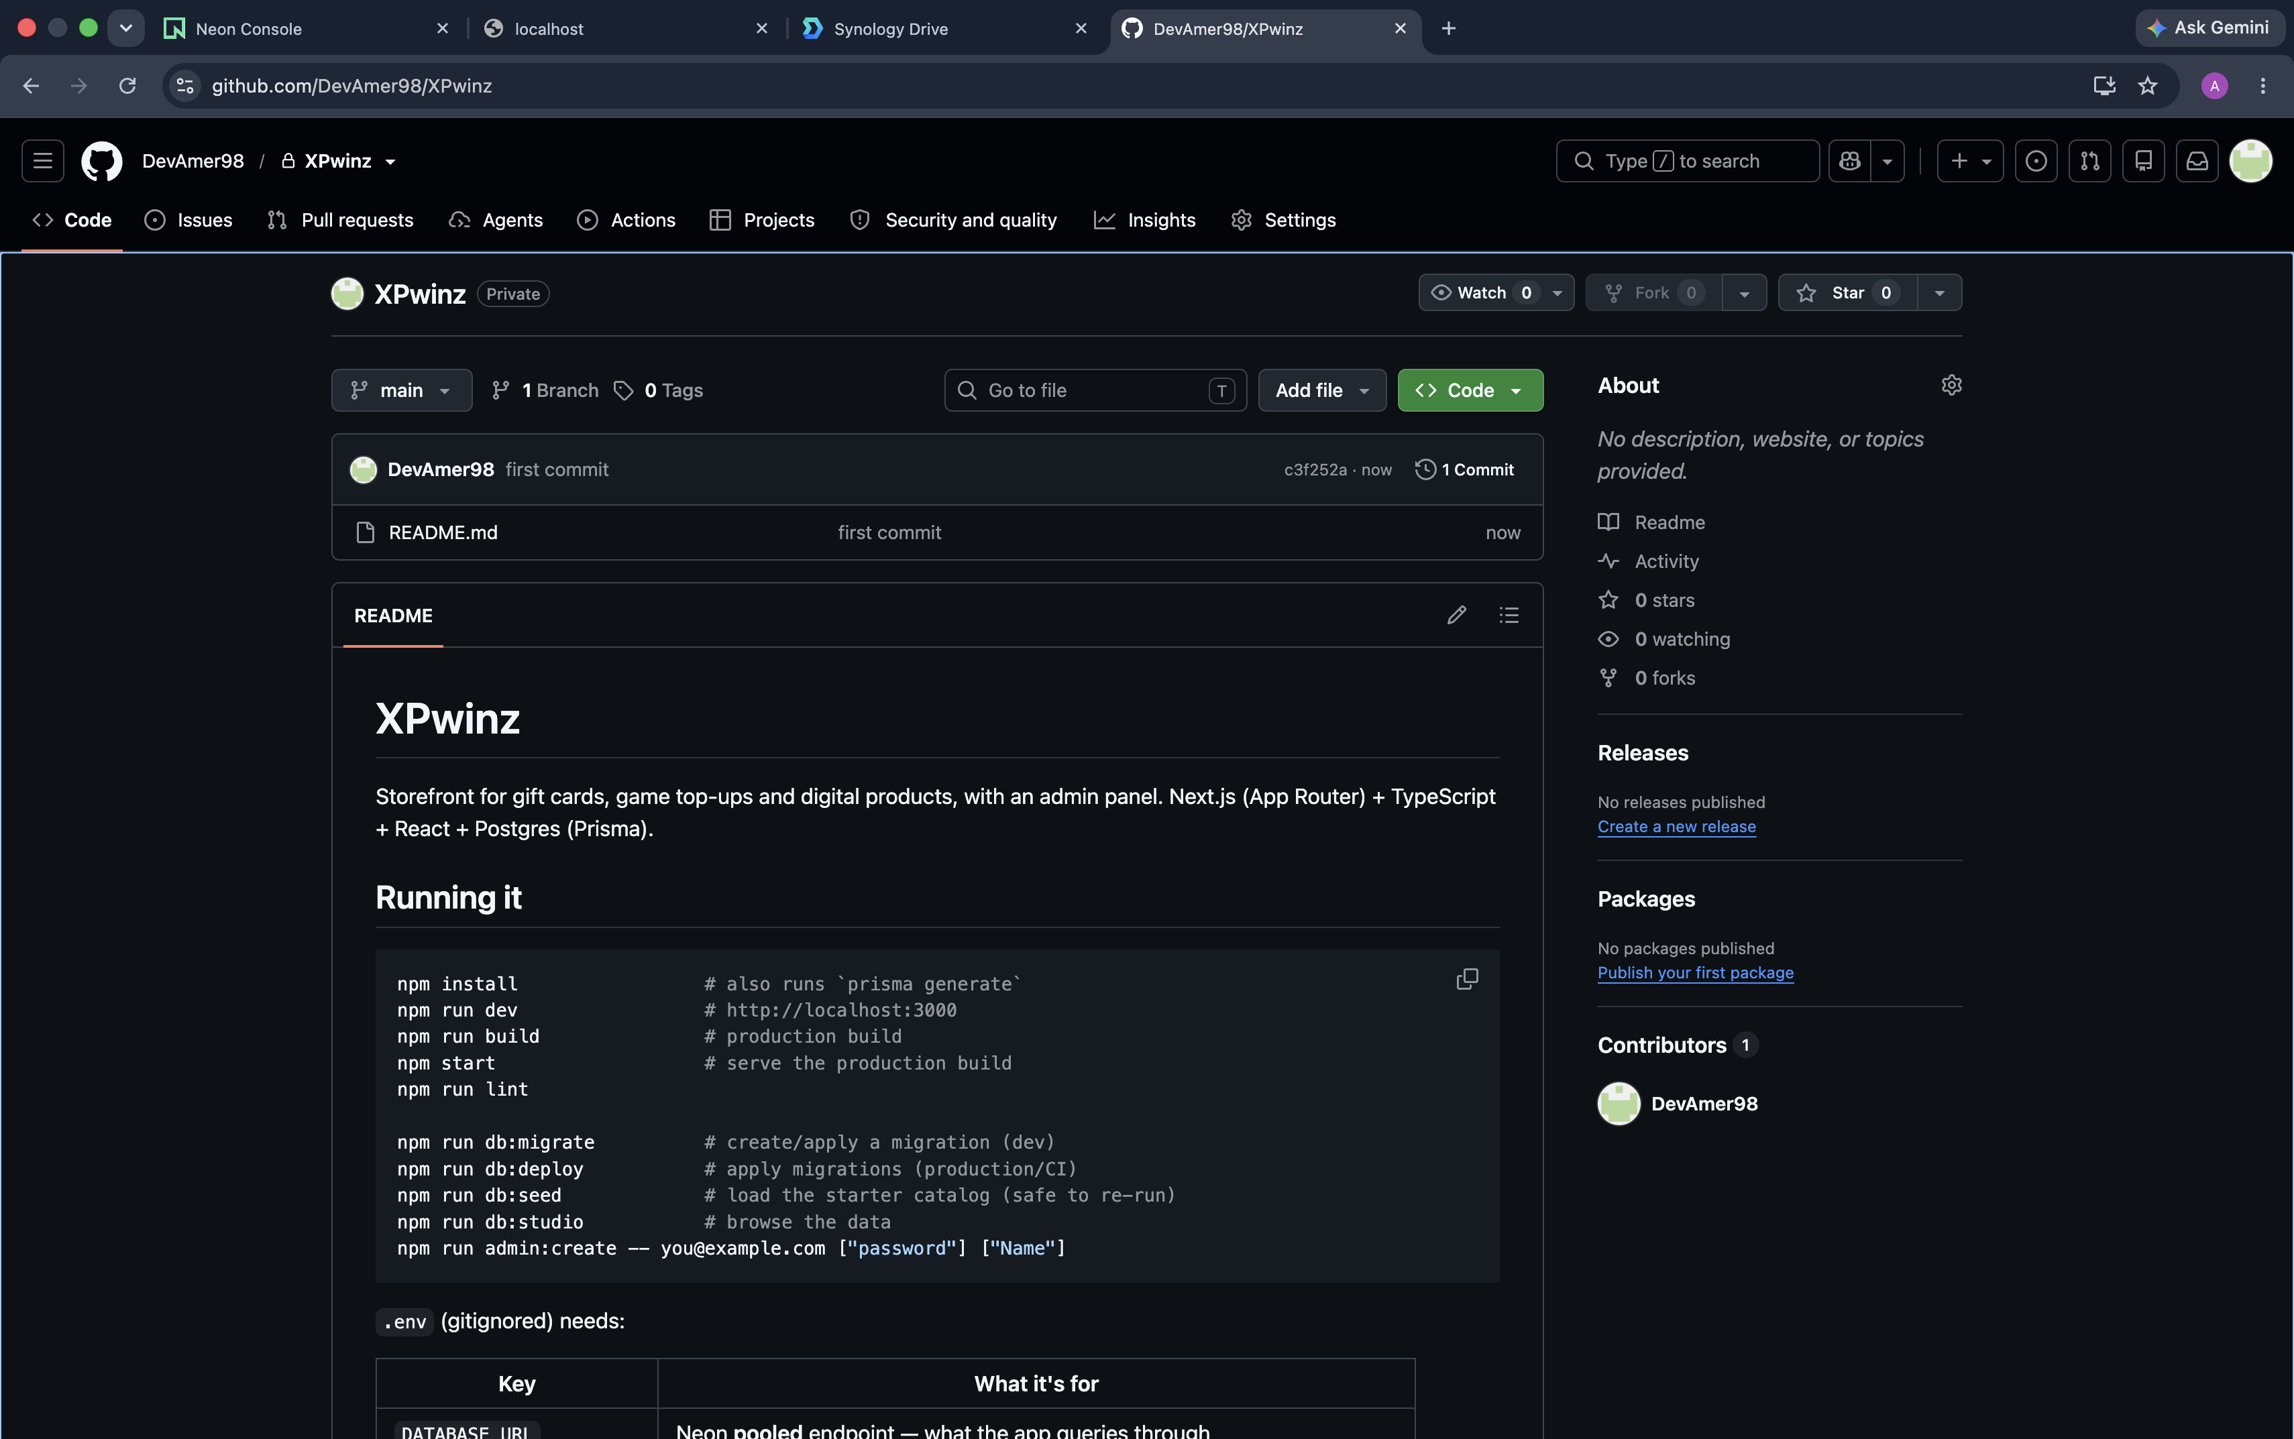This screenshot has width=2294, height=1439.
Task: Go to the GitHub homepage via Octocat logo
Action: click(x=102, y=161)
